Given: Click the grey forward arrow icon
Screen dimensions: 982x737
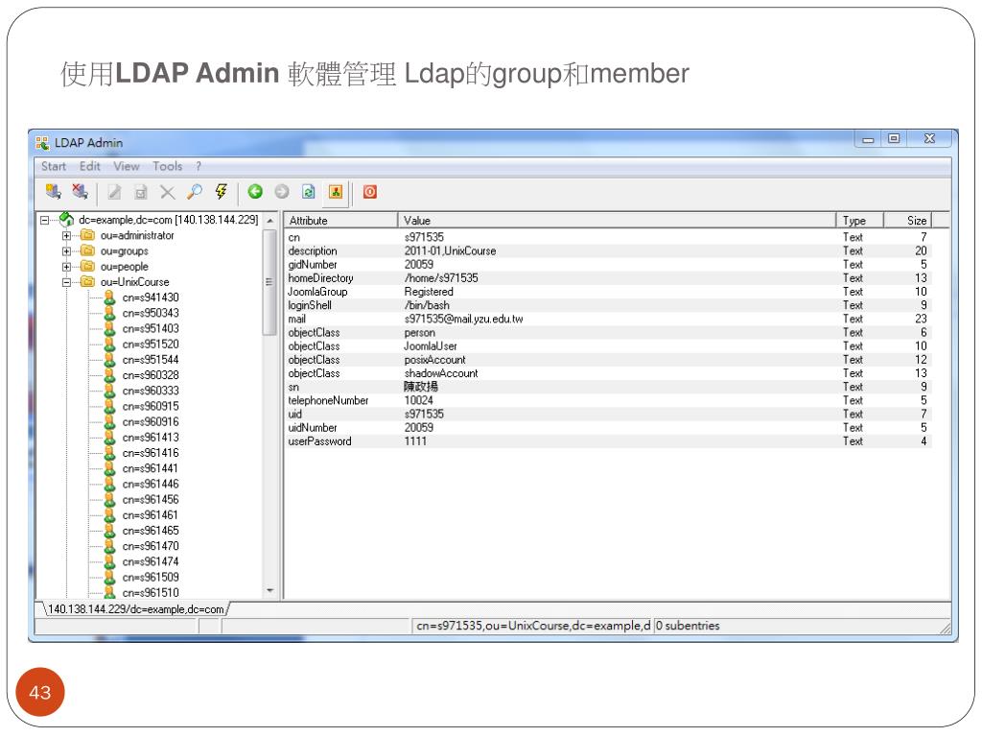Looking at the screenshot, I should (282, 192).
